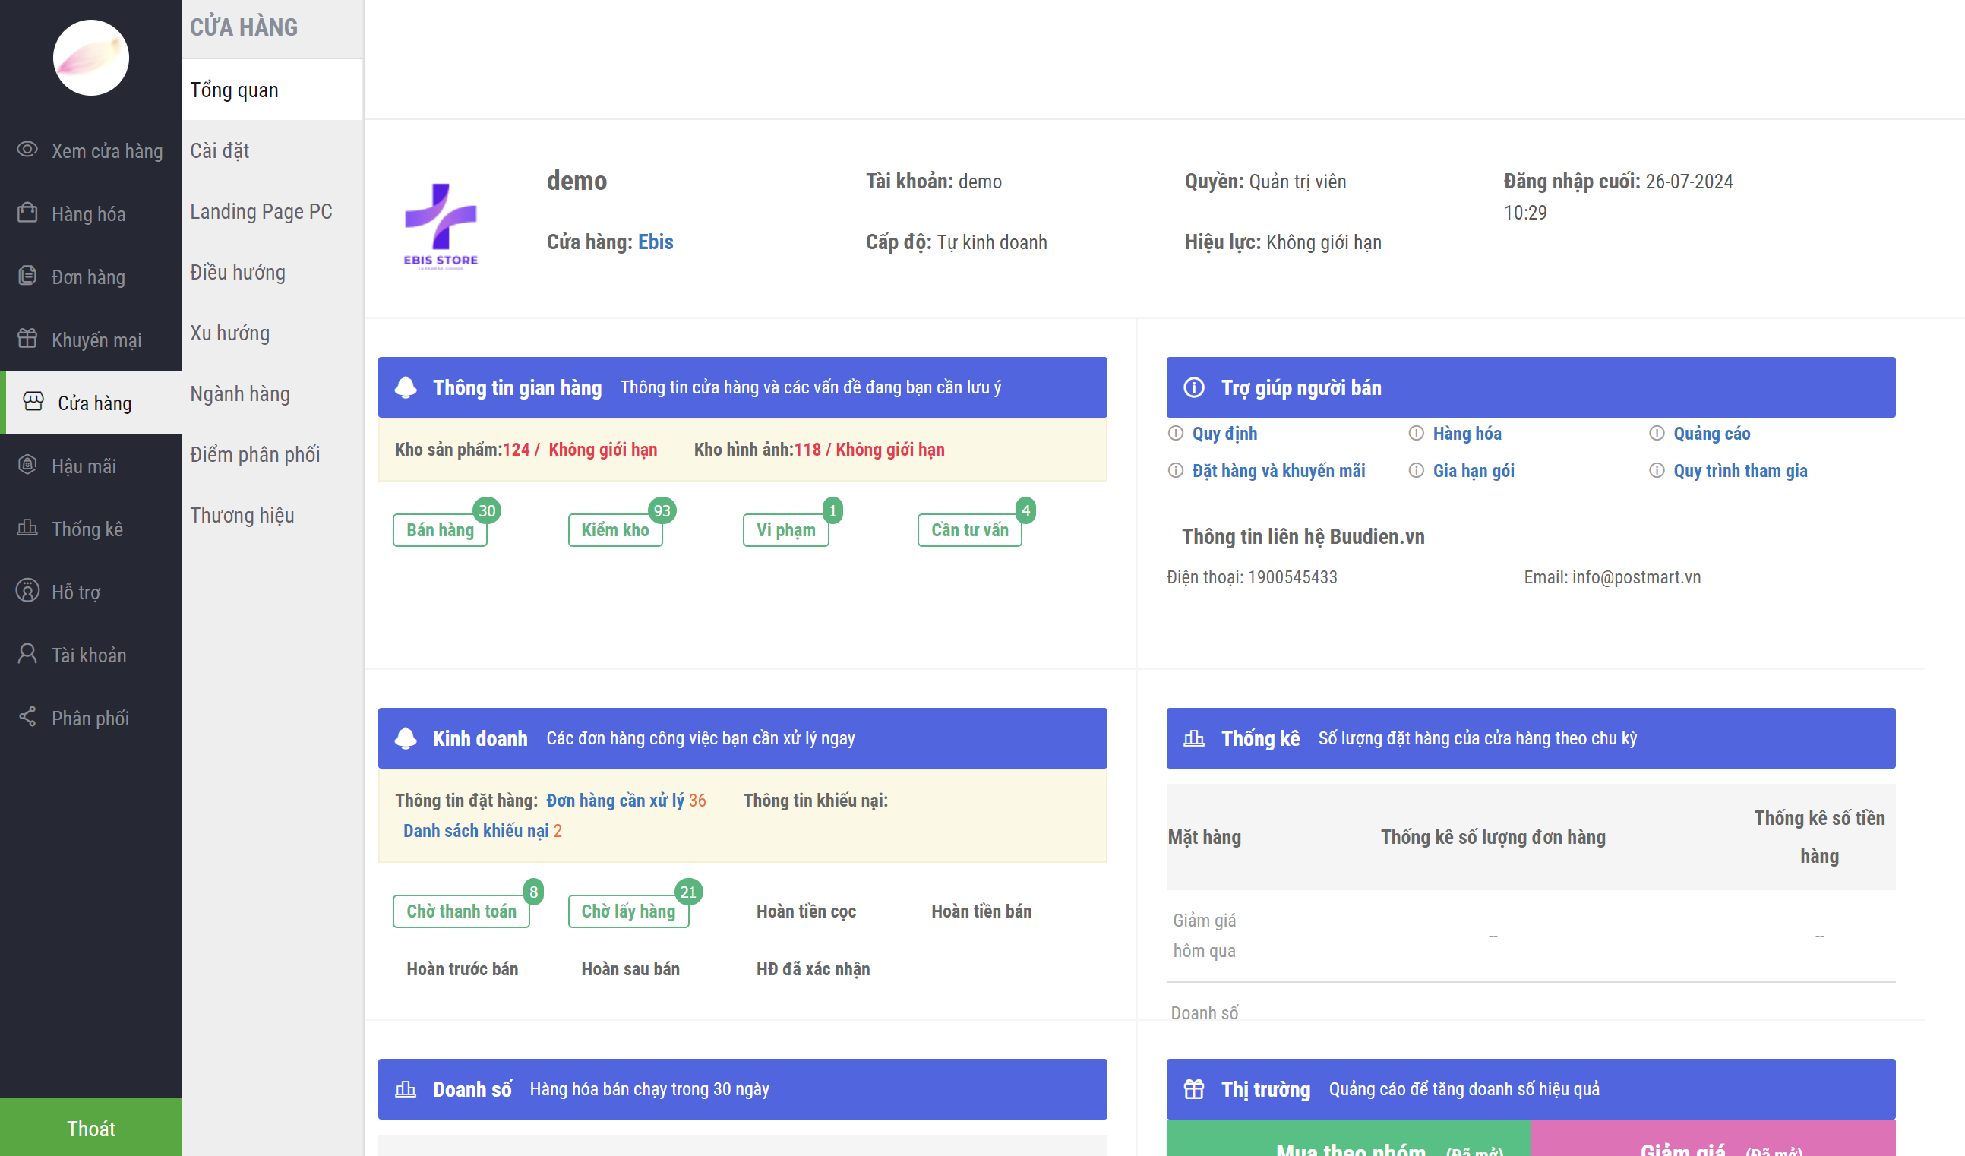
Task: Click the Ebis store name link
Action: [655, 242]
